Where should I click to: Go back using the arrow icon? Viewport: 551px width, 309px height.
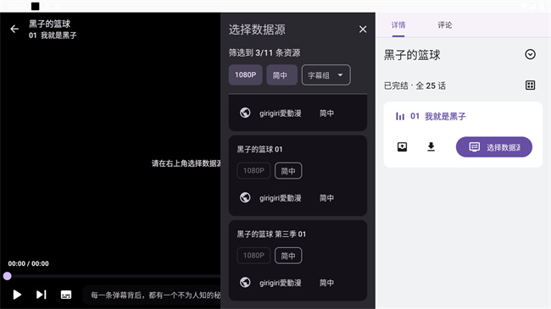point(14,29)
